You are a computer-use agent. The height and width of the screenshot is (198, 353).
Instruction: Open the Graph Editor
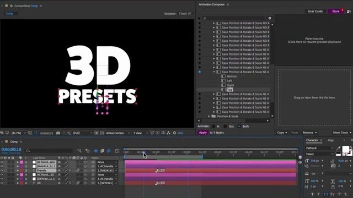pos(117,151)
